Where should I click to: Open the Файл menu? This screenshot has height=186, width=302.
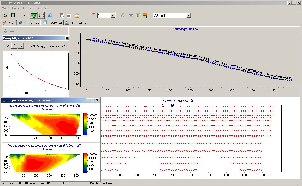(5, 8)
